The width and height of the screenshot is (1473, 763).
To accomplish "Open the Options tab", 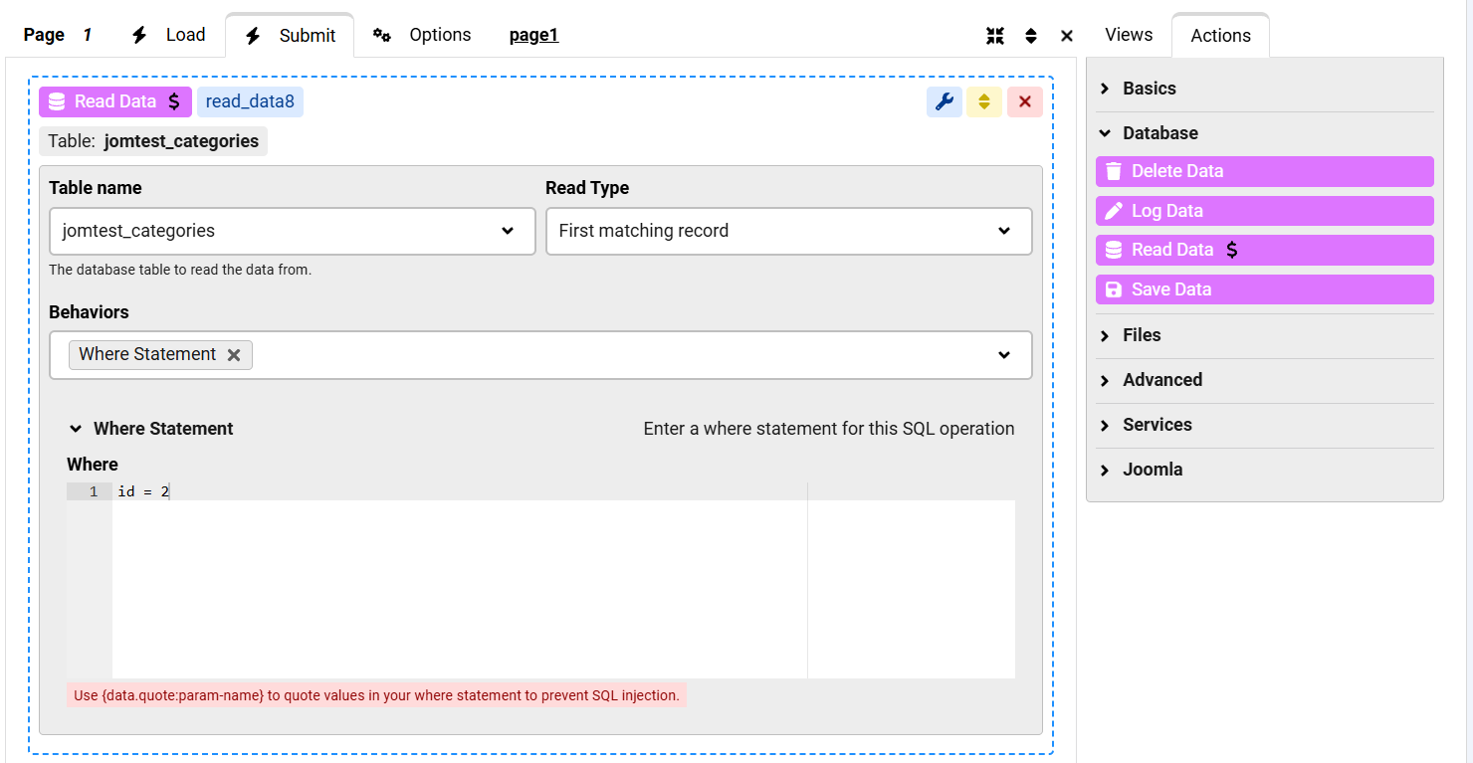I will 421,35.
